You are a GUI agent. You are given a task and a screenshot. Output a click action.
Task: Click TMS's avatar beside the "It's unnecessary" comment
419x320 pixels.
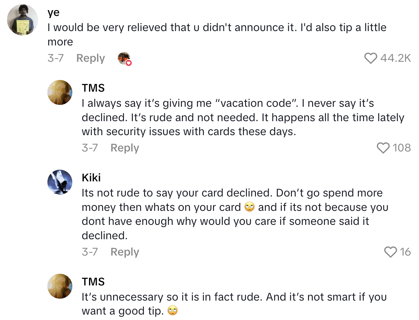point(60,286)
